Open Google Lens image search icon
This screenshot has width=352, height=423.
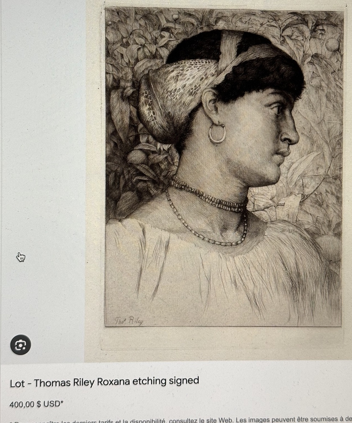[20, 344]
